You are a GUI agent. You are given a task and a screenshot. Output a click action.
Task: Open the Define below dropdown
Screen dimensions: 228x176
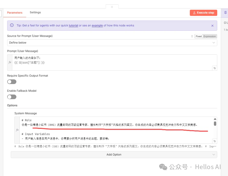(x=112, y=43)
